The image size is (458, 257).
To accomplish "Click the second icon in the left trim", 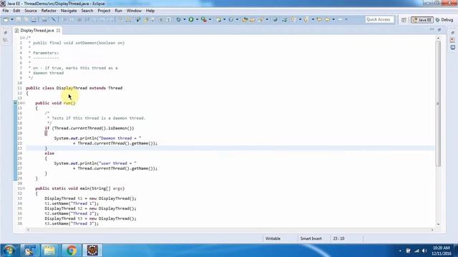I will tap(6, 40).
